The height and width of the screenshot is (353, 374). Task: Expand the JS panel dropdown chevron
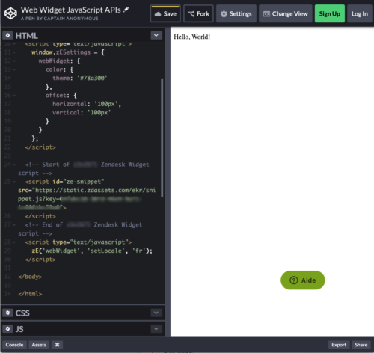pos(156,328)
